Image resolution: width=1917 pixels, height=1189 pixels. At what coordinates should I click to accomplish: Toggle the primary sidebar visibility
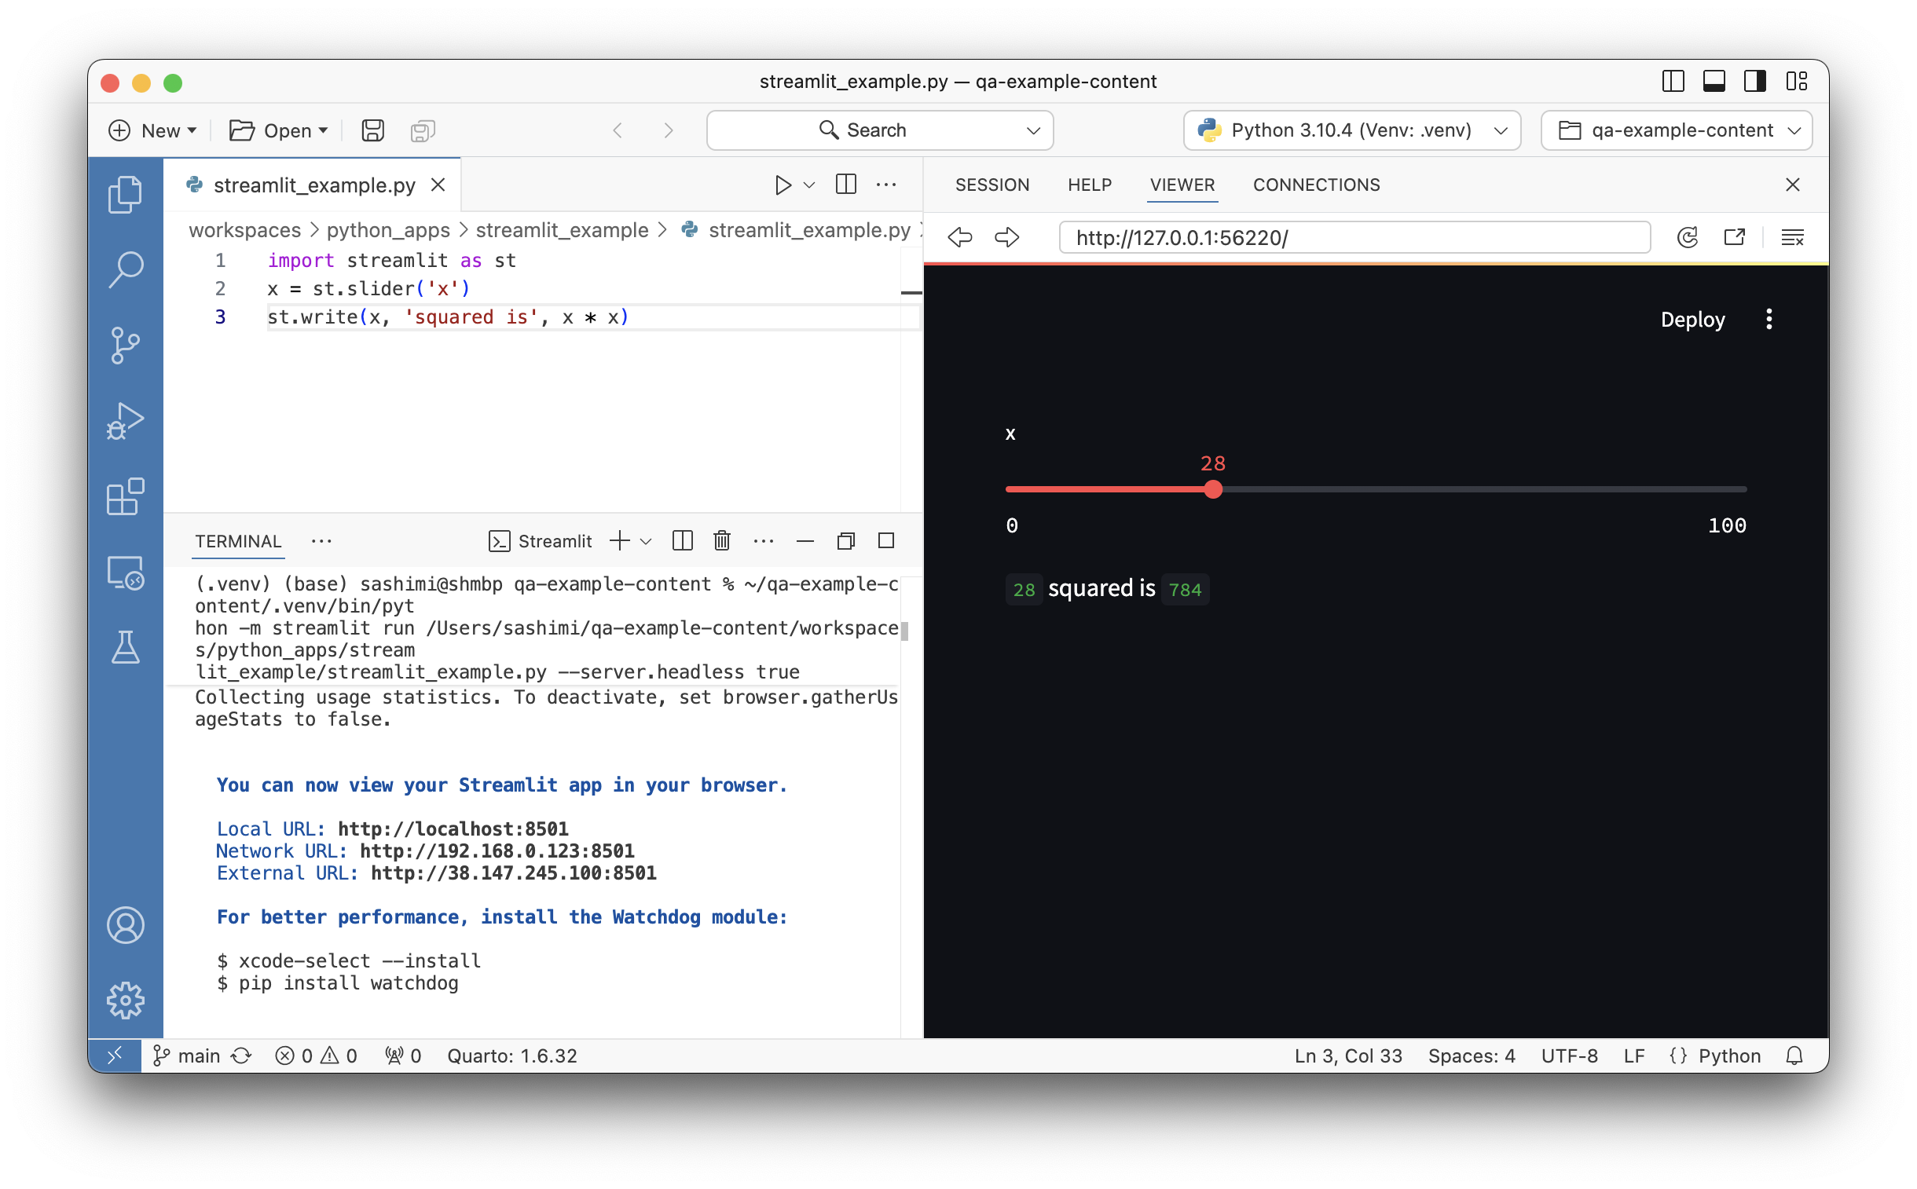pos(1673,81)
